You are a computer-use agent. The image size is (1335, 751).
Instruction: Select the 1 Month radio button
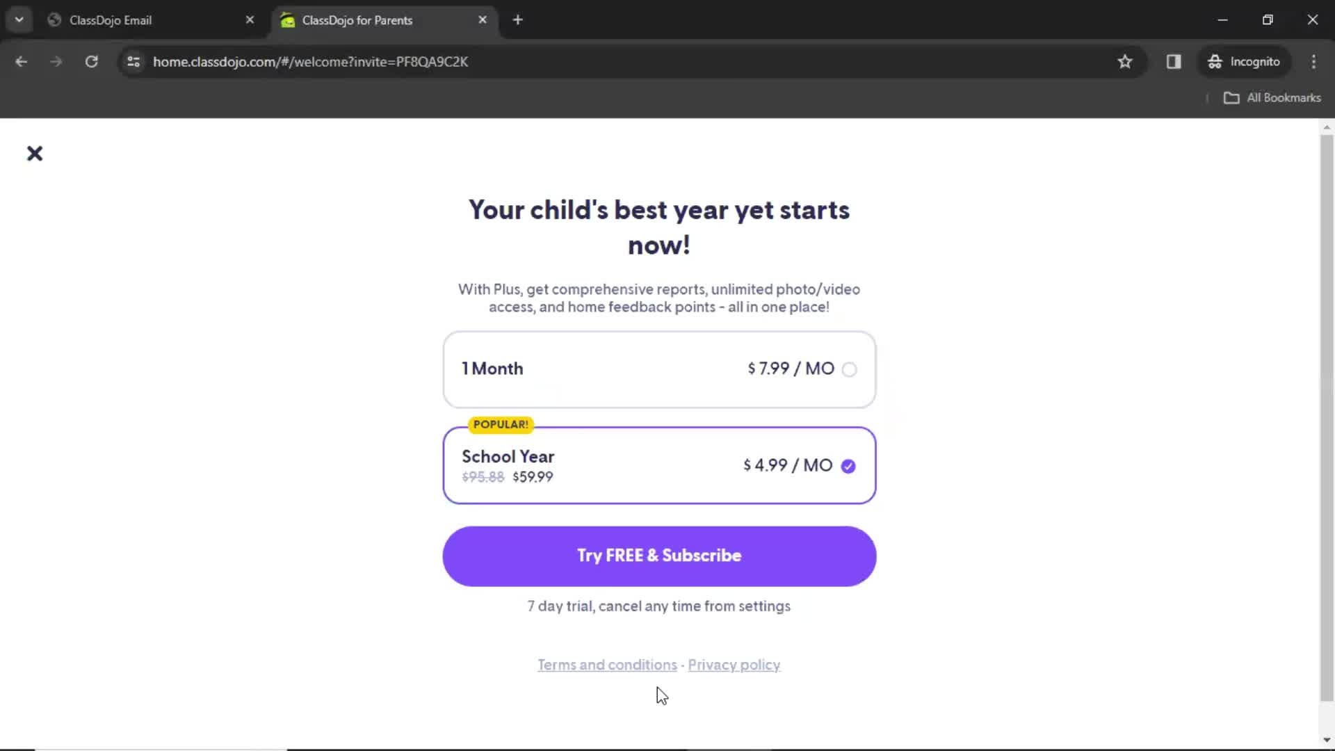[x=848, y=368]
